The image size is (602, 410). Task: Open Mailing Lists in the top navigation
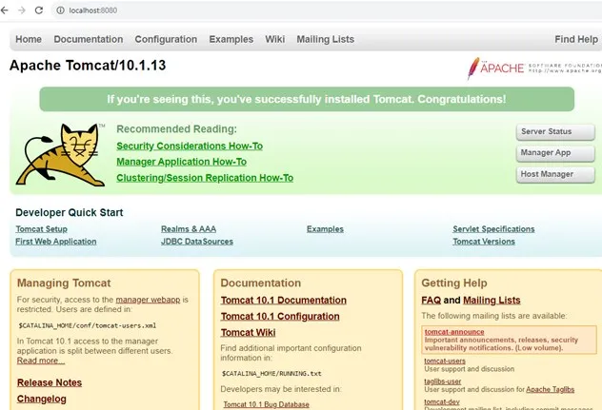pyautogui.click(x=325, y=39)
